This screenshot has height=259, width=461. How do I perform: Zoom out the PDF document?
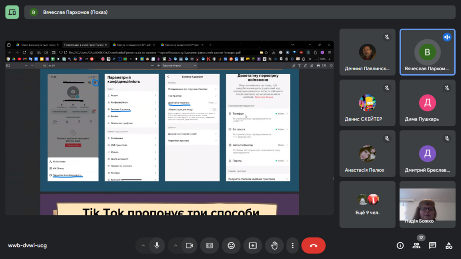152,66
